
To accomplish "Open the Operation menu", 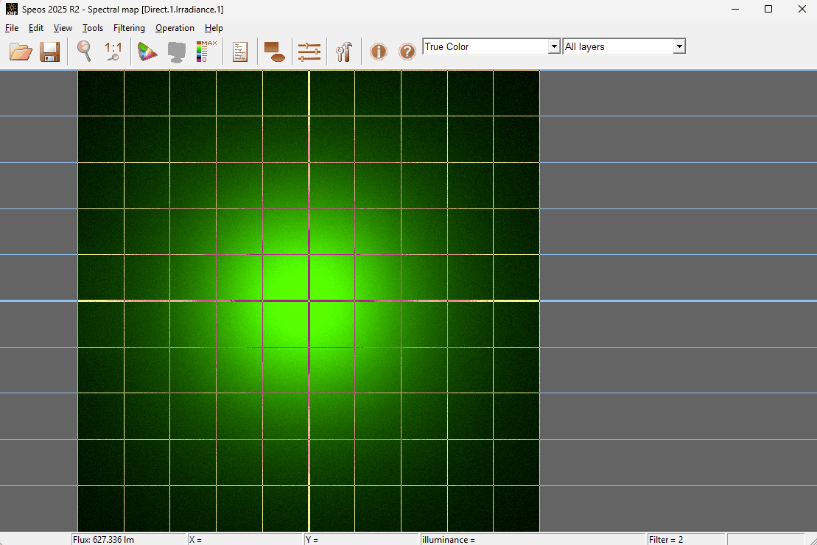I will 175,28.
